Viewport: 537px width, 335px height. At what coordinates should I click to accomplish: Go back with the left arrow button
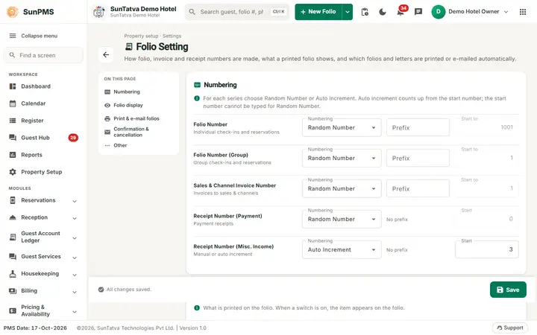point(106,54)
